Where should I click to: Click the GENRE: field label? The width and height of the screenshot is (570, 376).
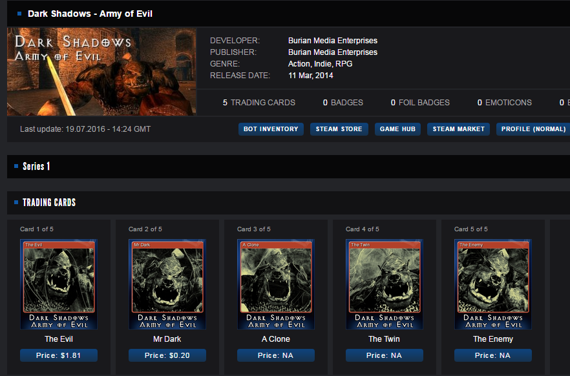[225, 64]
